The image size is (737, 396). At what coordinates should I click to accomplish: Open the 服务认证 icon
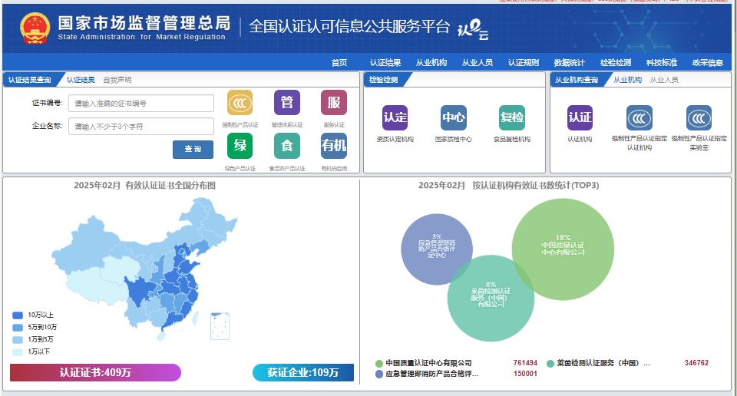point(334,104)
